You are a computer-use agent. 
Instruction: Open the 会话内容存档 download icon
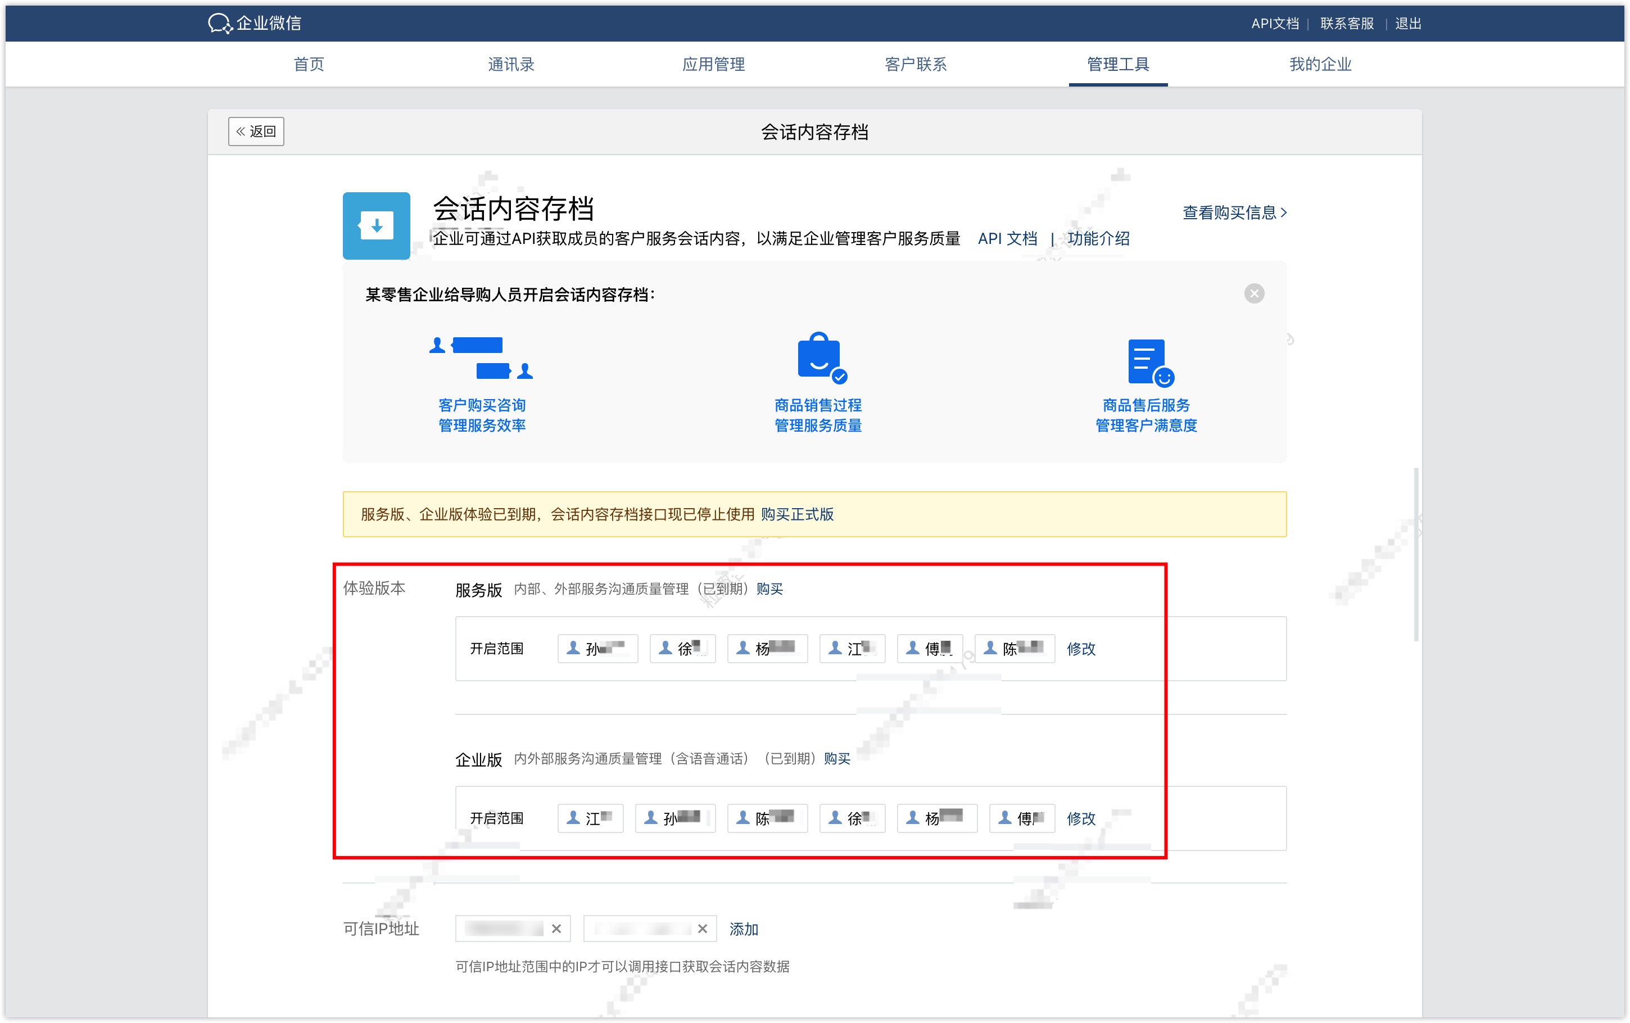(x=376, y=225)
